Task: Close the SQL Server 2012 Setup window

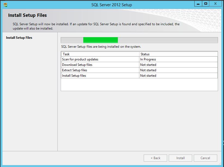Action: [x=216, y=4]
